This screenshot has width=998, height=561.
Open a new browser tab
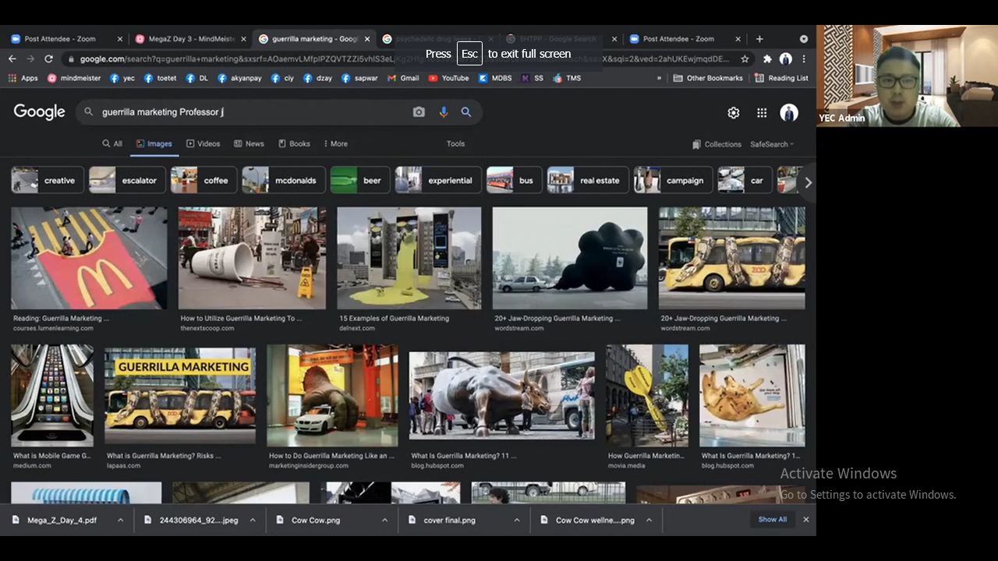pos(759,38)
